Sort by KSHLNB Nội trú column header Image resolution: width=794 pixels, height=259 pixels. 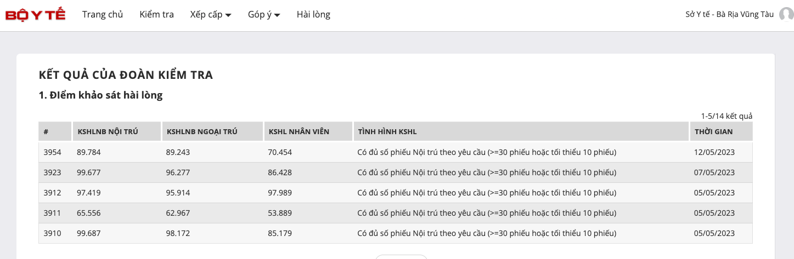click(x=108, y=132)
